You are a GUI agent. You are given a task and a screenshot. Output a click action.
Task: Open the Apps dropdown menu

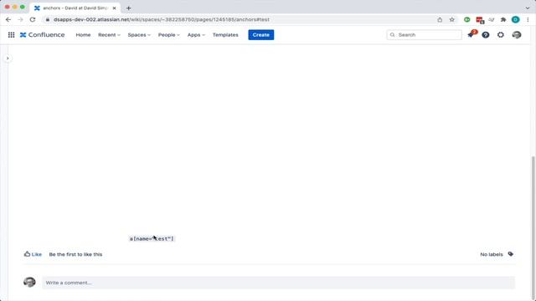point(196,35)
